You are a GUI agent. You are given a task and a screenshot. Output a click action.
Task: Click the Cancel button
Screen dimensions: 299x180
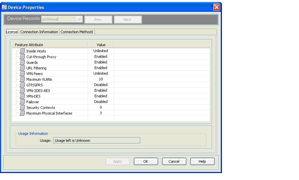(x=174, y=161)
